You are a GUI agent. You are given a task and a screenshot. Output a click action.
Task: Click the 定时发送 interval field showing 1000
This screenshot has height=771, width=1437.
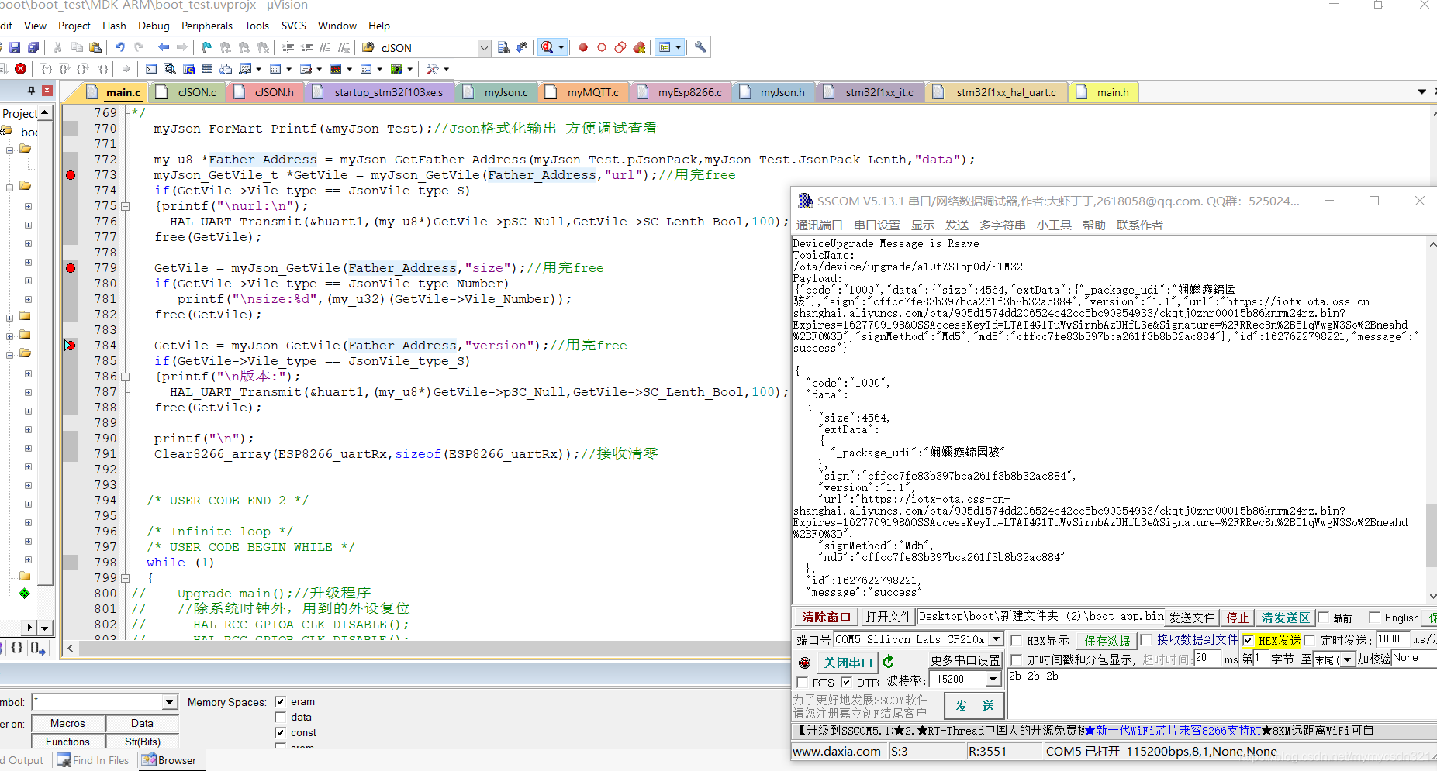1392,639
